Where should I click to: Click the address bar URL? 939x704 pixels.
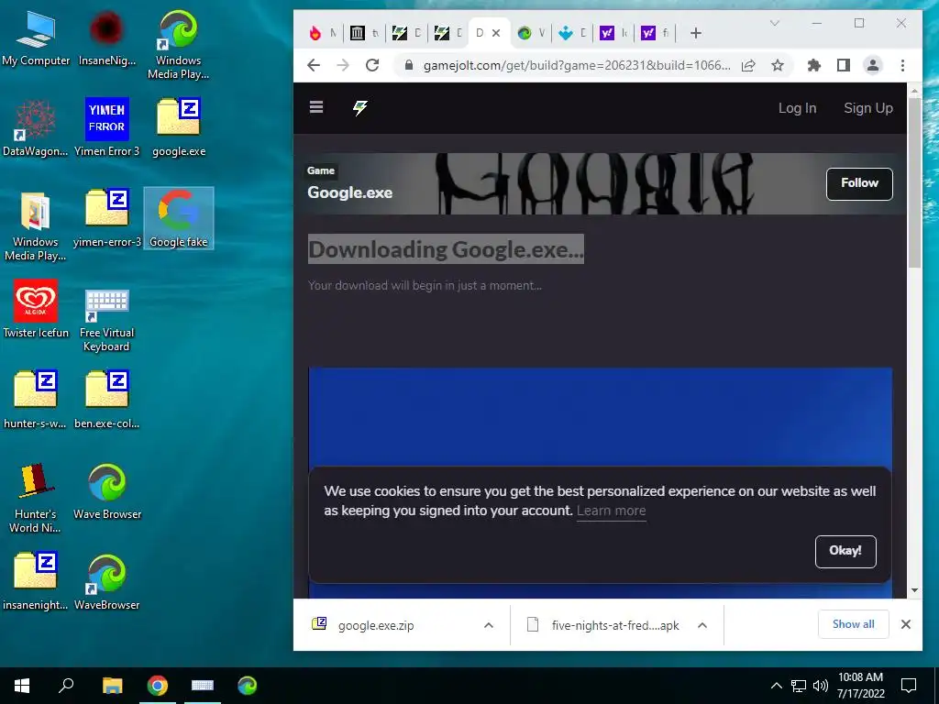pos(577,65)
